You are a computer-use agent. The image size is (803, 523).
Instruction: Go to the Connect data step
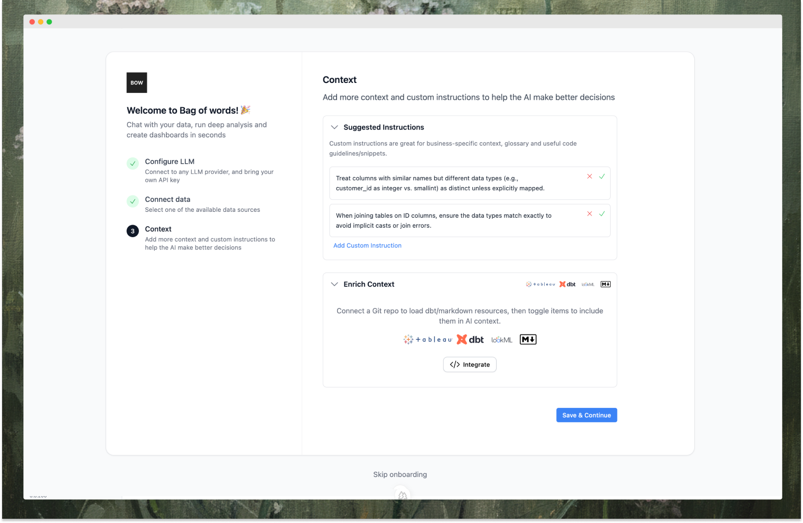point(167,200)
